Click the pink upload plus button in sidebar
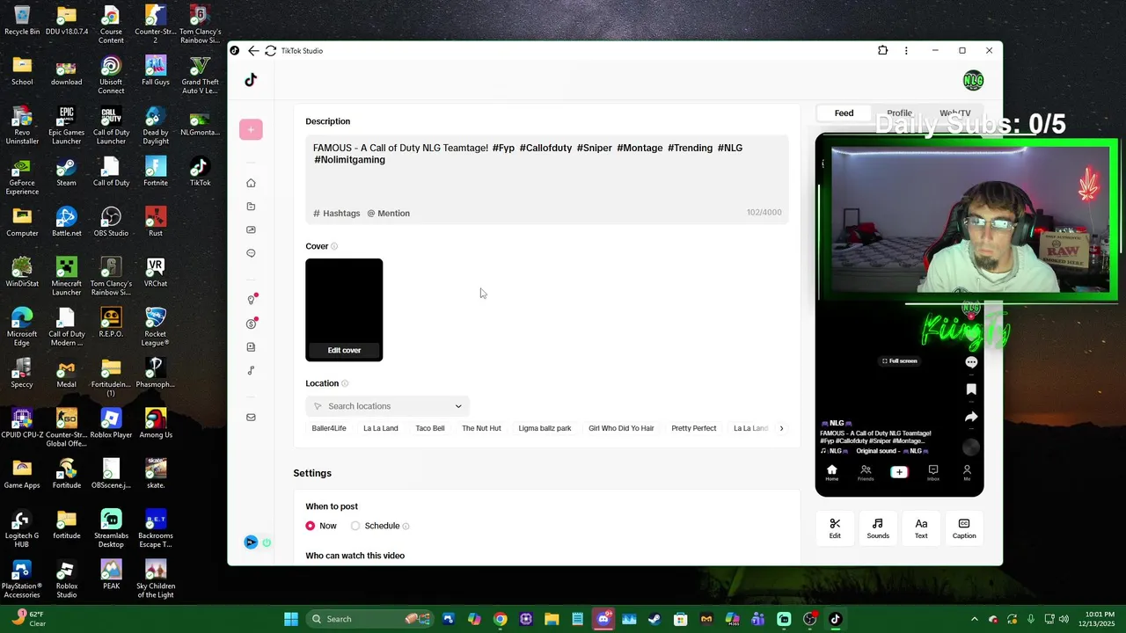Screen dimensions: 1126x633 [251, 129]
